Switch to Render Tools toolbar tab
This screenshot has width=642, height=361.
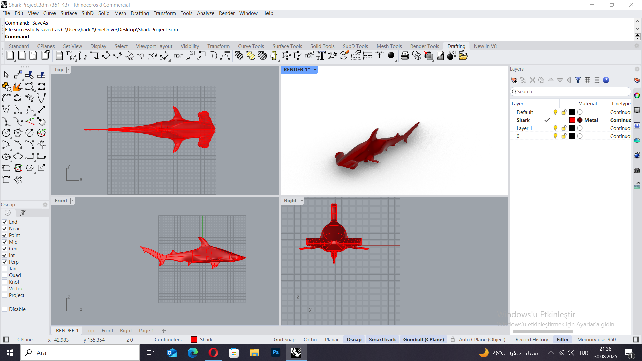tap(424, 46)
